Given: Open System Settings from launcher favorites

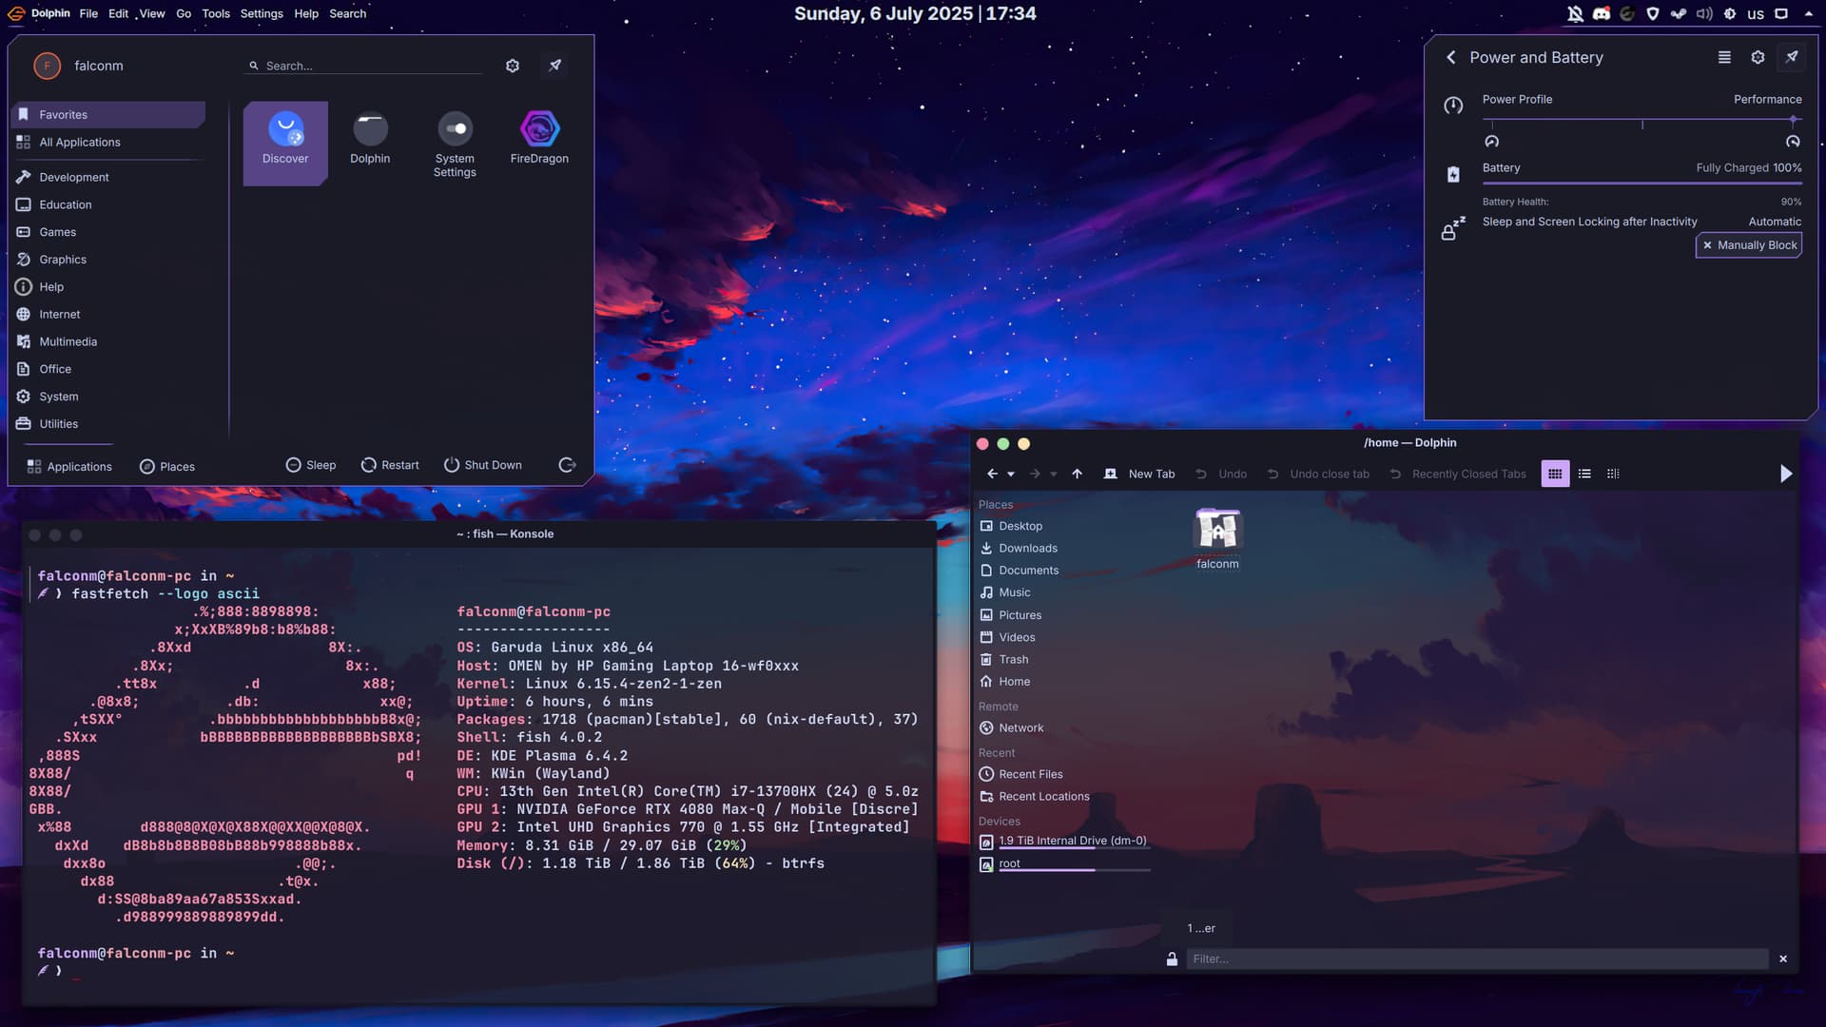Looking at the screenshot, I should (x=455, y=140).
